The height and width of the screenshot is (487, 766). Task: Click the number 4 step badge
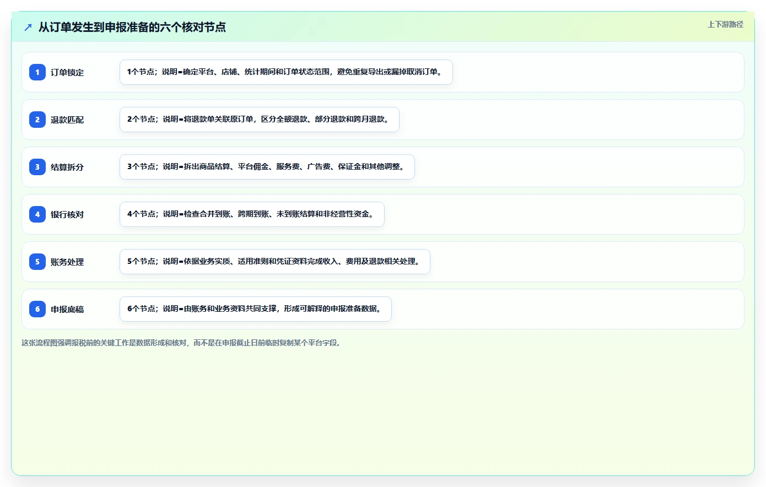[x=37, y=214]
